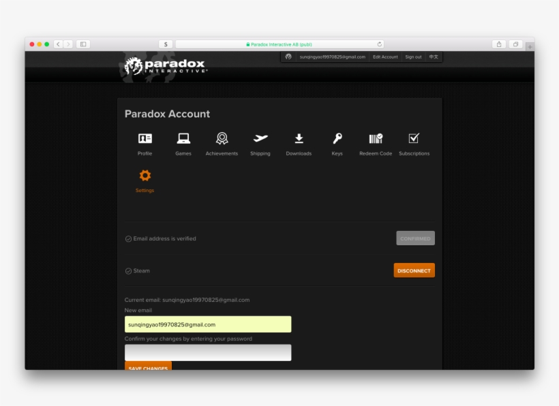The width and height of the screenshot is (559, 406).
Task: Click the Save Changes button
Action: [148, 366]
